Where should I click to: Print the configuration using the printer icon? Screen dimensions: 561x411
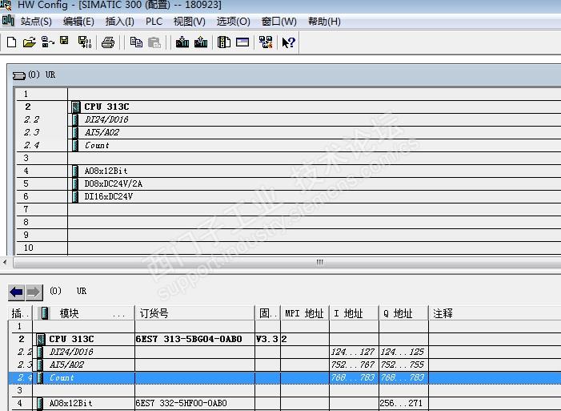(108, 42)
